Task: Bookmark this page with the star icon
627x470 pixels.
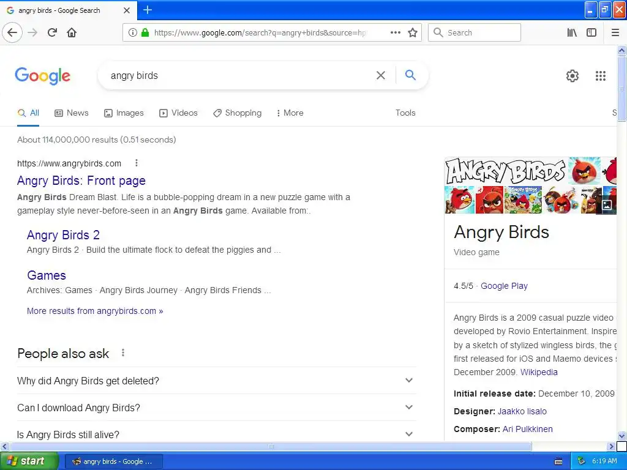Action: click(413, 32)
